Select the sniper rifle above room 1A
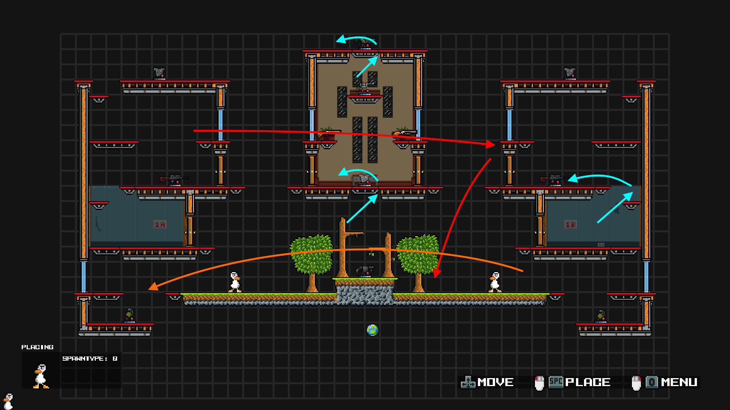This screenshot has width=730, height=410. (x=174, y=179)
